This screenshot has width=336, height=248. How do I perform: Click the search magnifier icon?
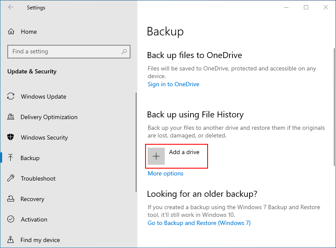124,52
